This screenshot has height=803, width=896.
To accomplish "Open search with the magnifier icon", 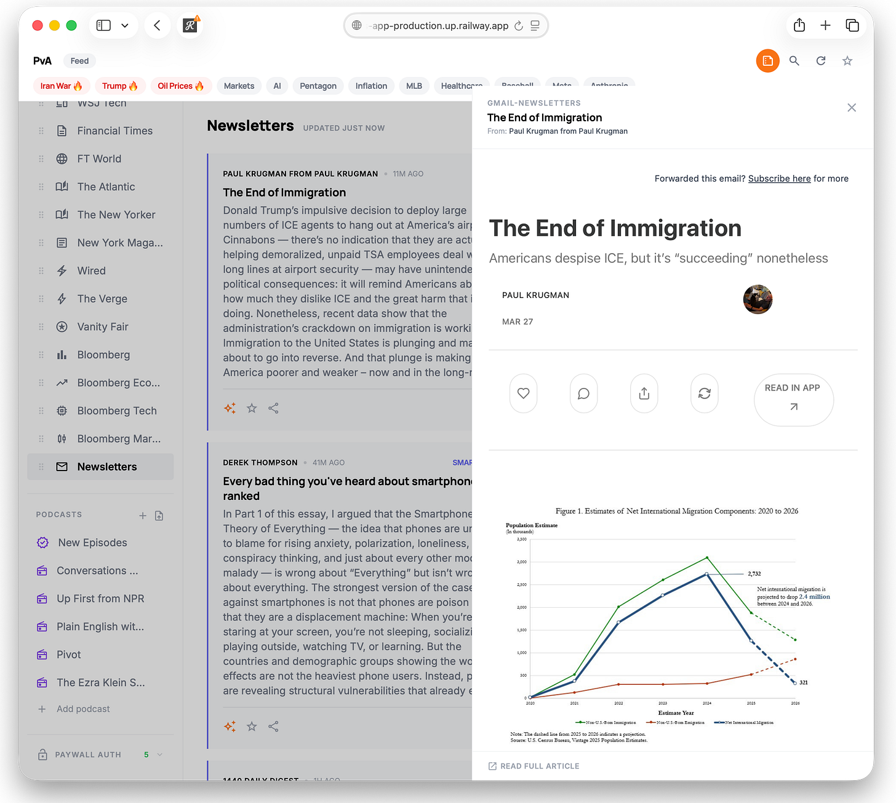I will (x=794, y=61).
